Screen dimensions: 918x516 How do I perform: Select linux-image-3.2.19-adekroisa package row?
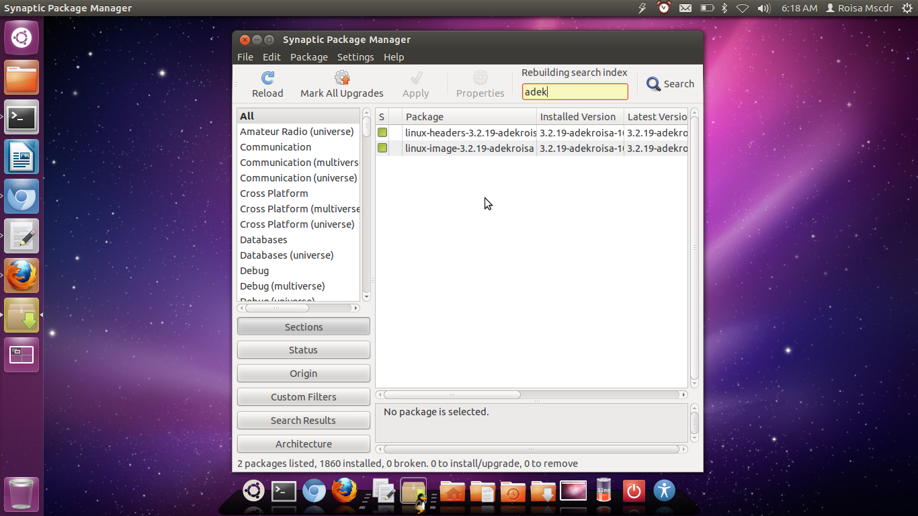(x=532, y=148)
